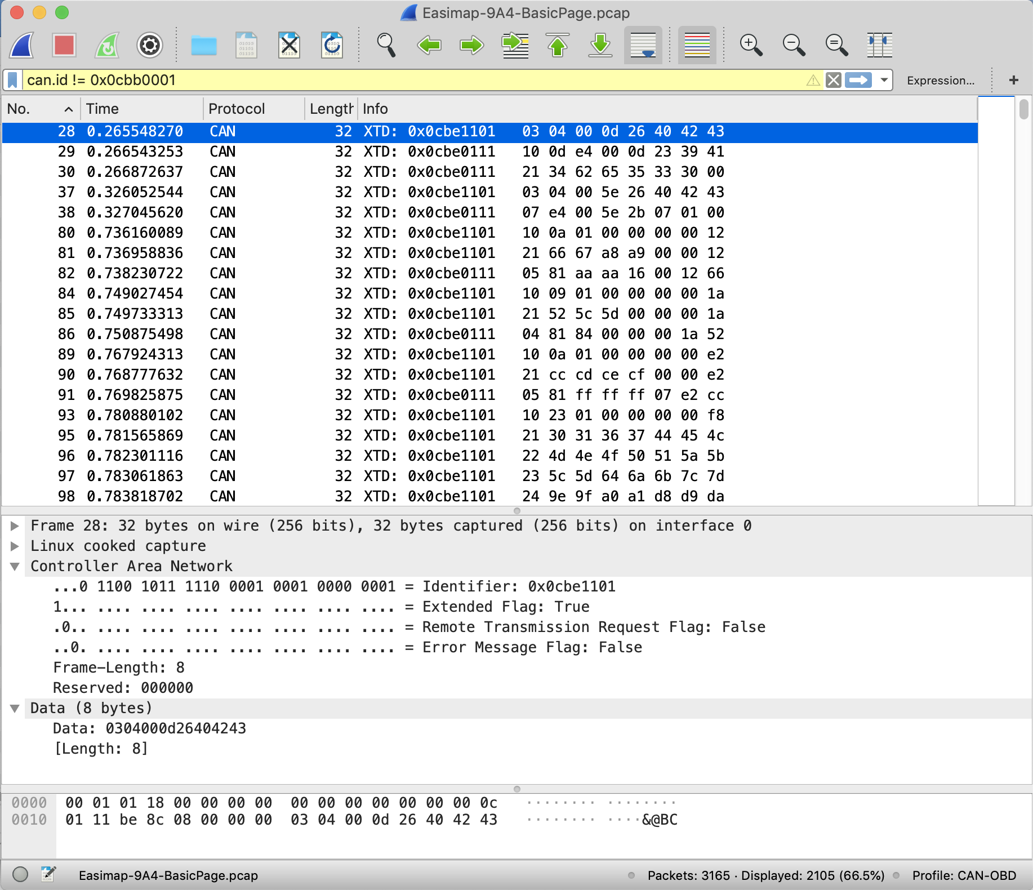Select packet number 86 row
Image resolution: width=1033 pixels, height=890 pixels.
(x=489, y=334)
